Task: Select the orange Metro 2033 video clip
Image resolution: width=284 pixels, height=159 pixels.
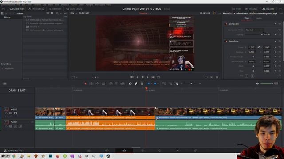Action: [x=110, y=114]
